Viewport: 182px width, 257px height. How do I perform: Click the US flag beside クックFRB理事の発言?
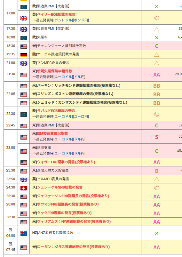click(x=24, y=214)
